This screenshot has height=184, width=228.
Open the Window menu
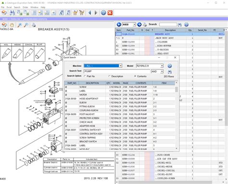pos(34,7)
